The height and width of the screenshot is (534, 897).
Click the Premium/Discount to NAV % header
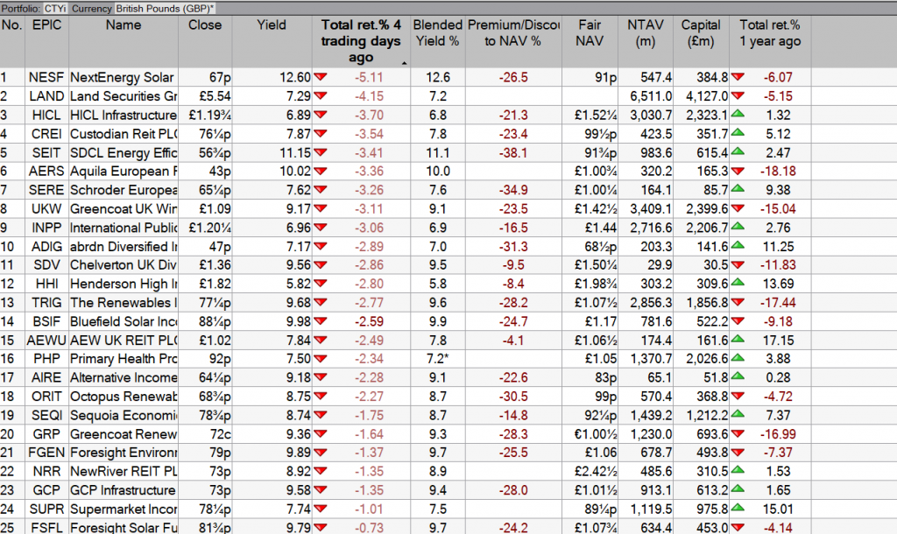click(x=513, y=41)
